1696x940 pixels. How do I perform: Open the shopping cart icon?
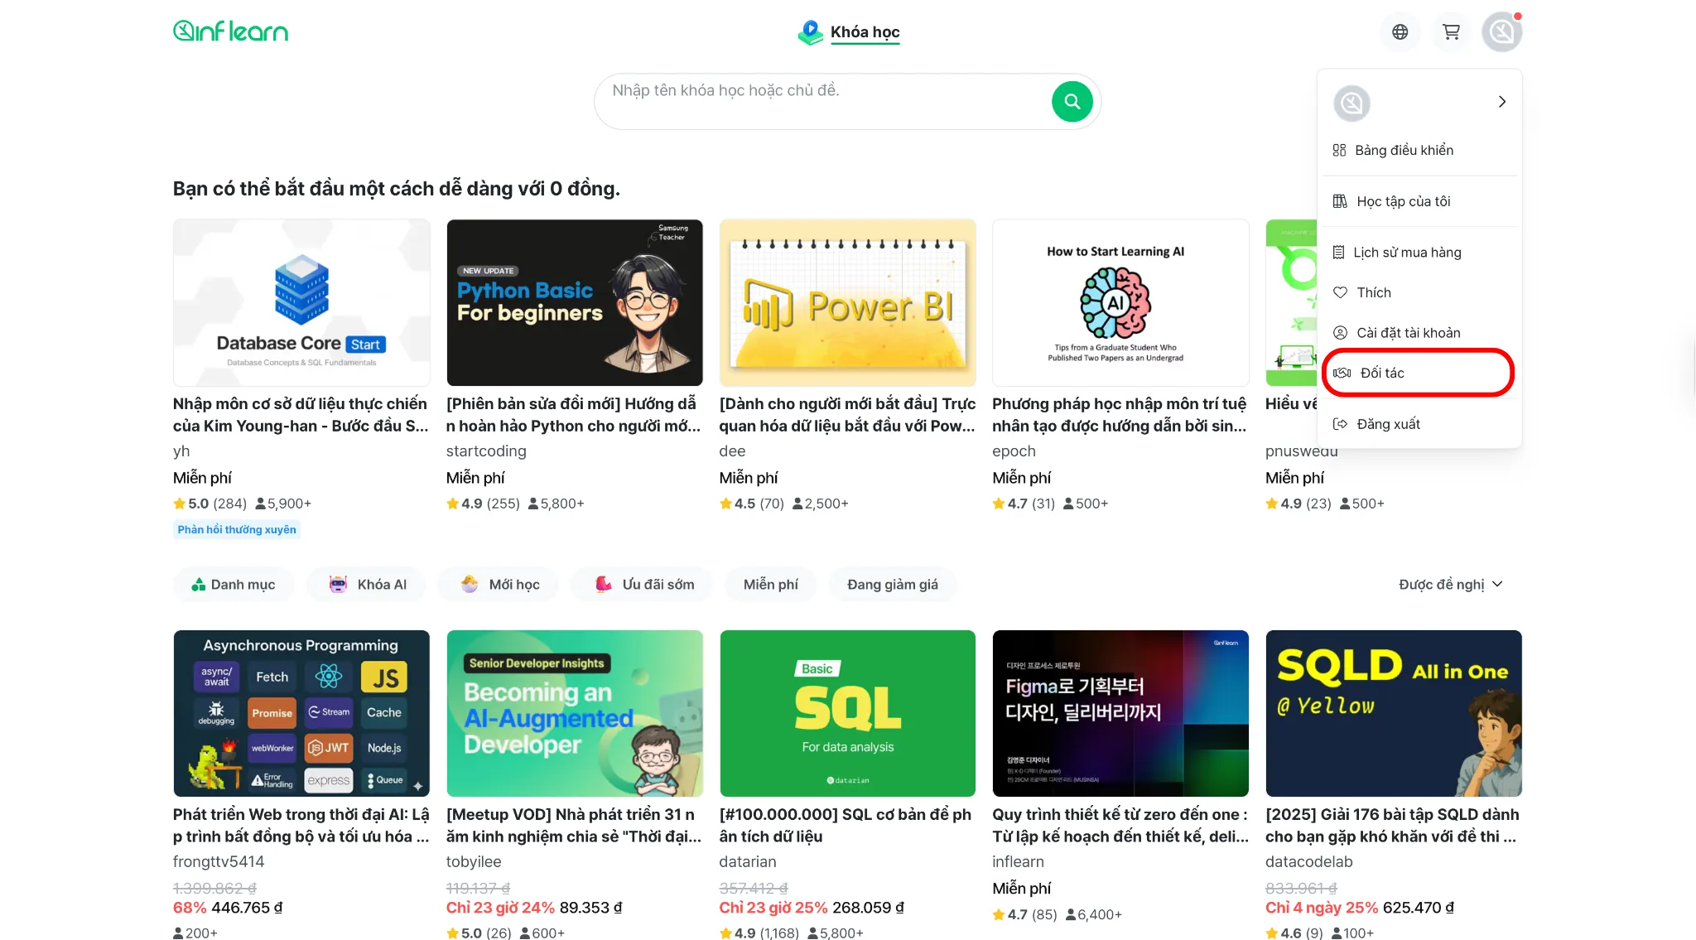pos(1451,31)
